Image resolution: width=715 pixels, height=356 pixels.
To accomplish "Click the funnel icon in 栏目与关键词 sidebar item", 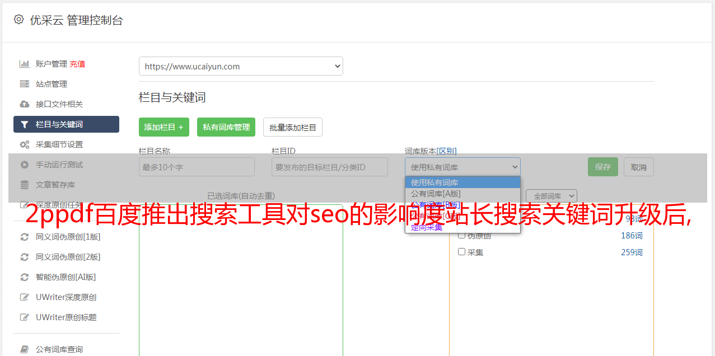I will point(24,124).
